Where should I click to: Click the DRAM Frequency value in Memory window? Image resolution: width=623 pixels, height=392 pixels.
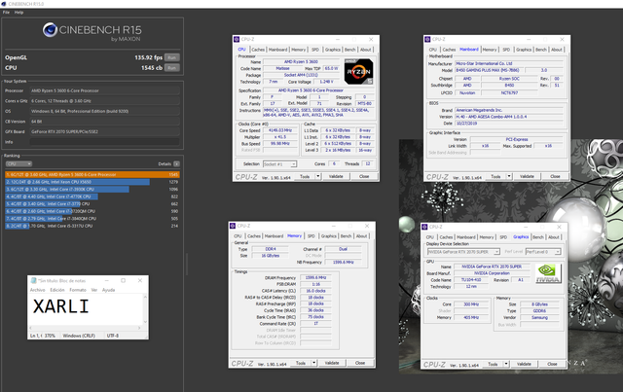(315, 277)
